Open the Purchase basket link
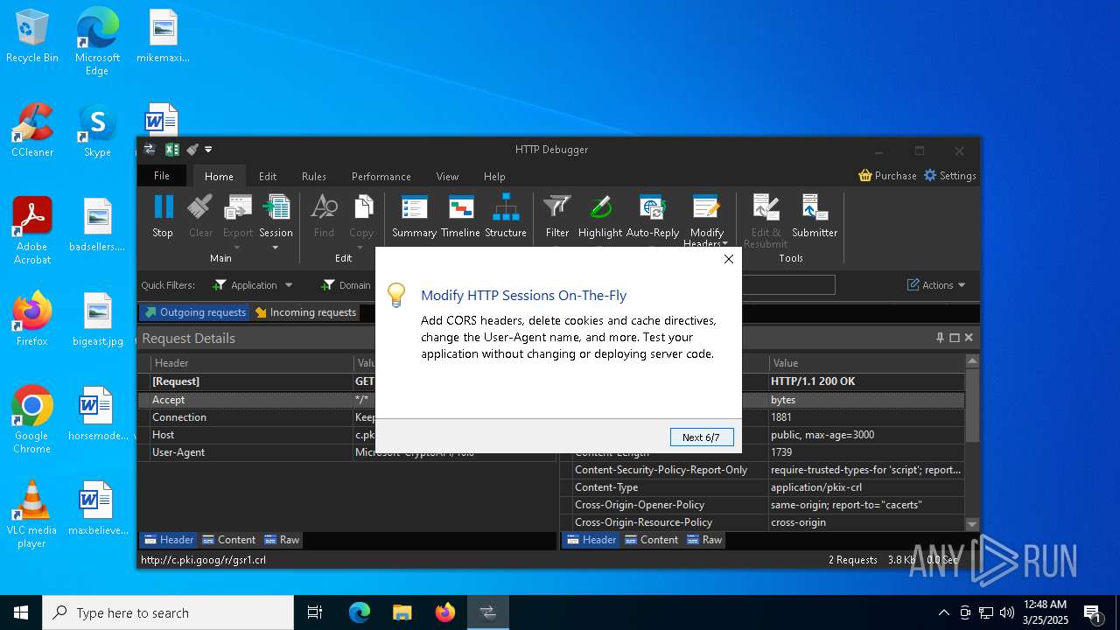Image resolution: width=1120 pixels, height=630 pixels. click(888, 175)
